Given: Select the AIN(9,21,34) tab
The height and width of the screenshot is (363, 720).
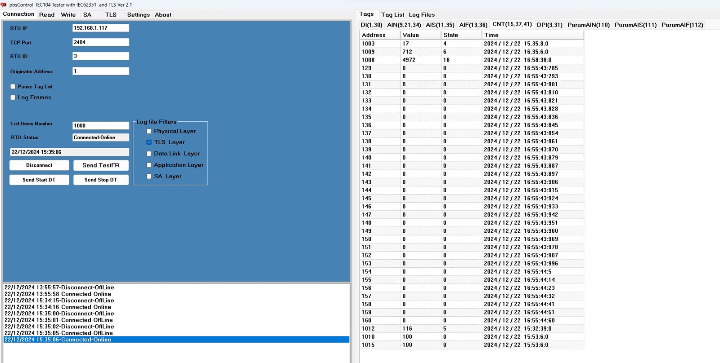Looking at the screenshot, I should pyautogui.click(x=404, y=25).
